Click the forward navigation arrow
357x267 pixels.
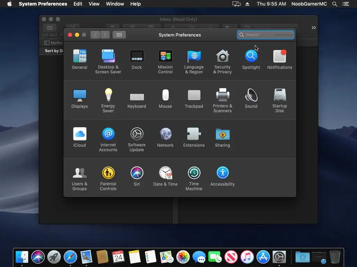point(105,35)
